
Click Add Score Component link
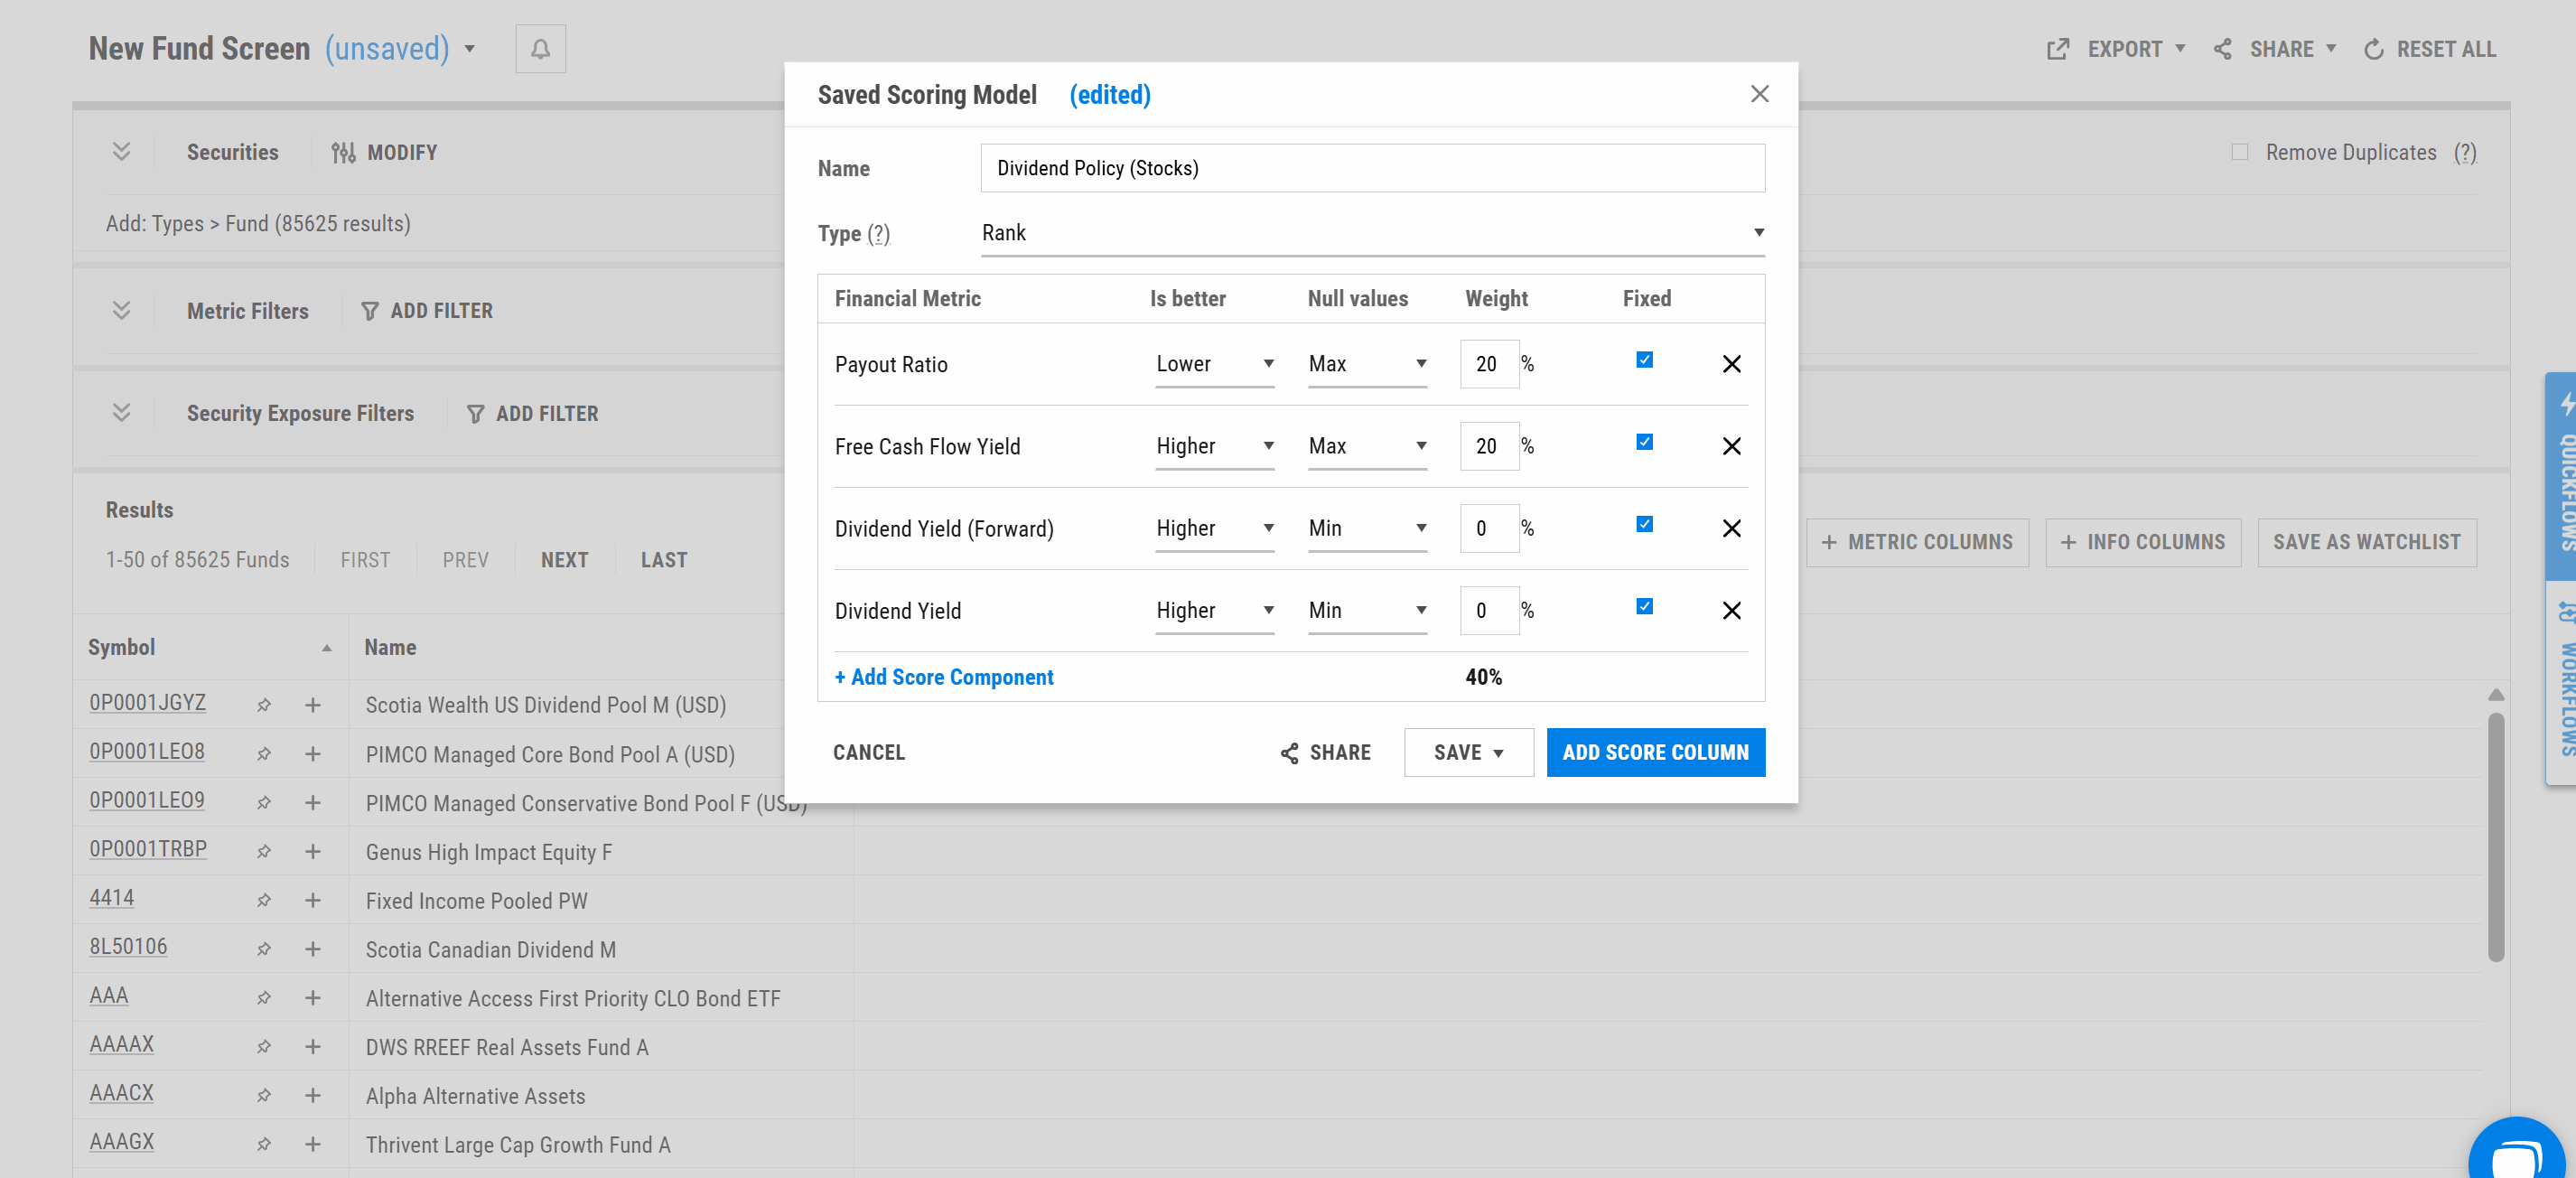pyautogui.click(x=944, y=677)
